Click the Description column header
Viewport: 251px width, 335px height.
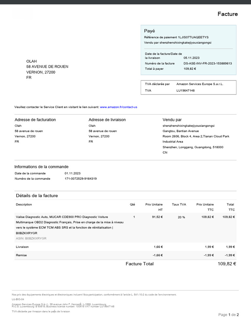coord(24,204)
